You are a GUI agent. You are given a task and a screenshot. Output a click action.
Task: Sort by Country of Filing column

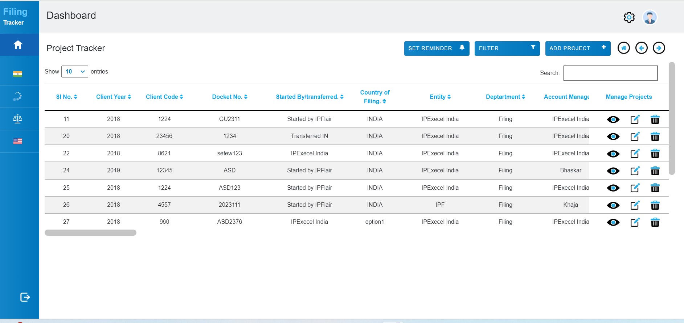tap(375, 97)
